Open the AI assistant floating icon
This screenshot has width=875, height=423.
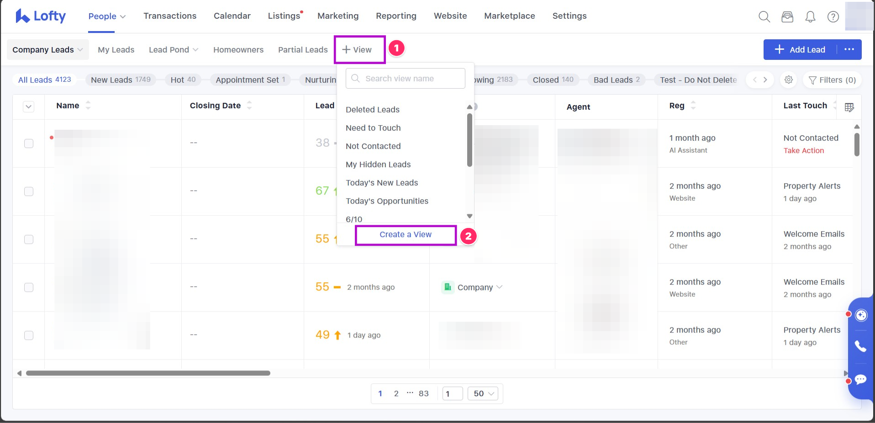861,315
